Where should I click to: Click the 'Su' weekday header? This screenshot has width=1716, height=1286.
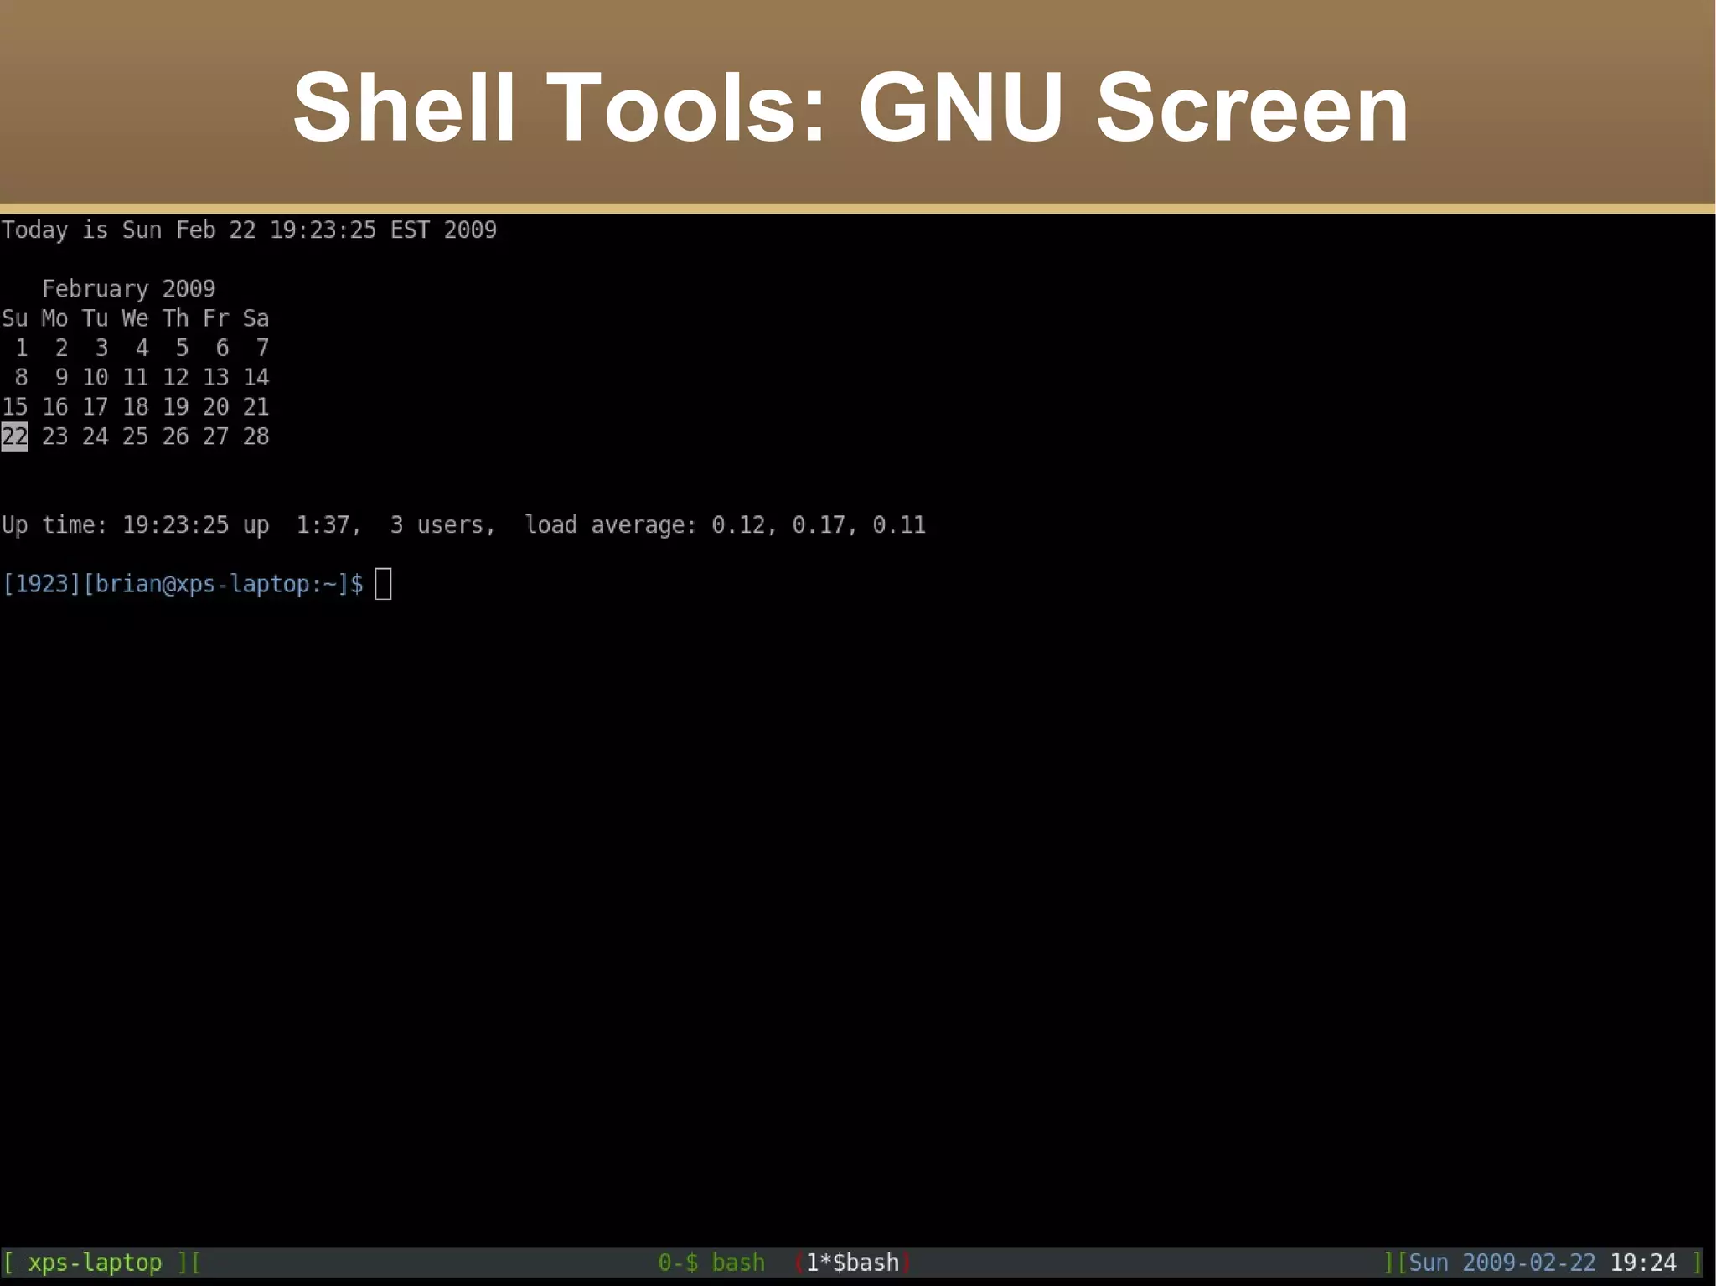pos(14,318)
